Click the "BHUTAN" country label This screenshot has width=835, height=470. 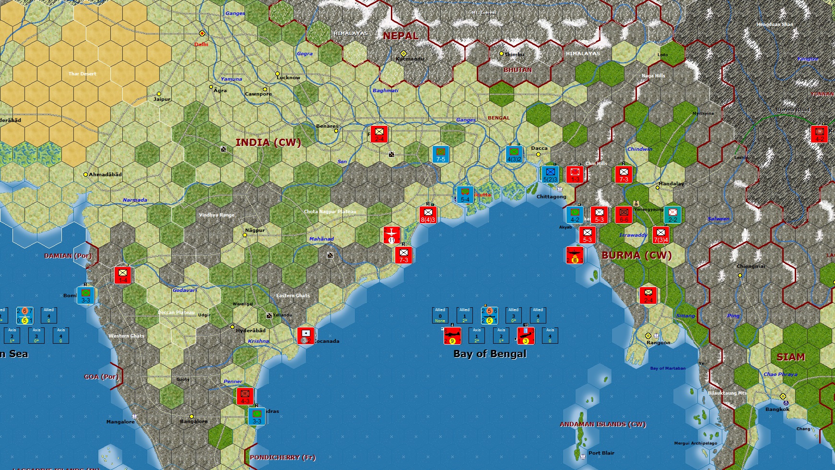click(517, 70)
